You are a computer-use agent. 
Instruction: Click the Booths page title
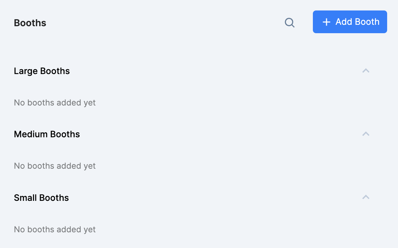click(30, 23)
